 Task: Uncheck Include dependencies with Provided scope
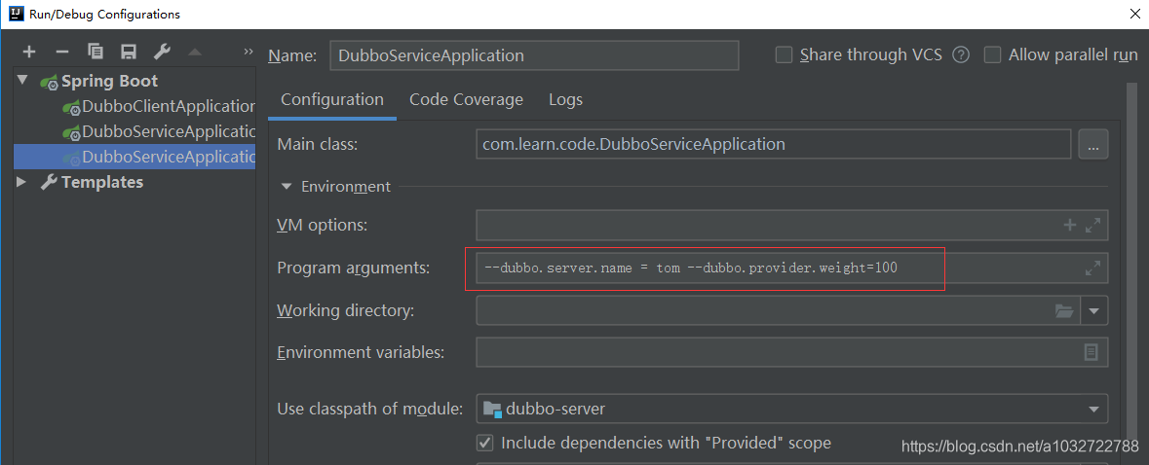click(x=484, y=443)
